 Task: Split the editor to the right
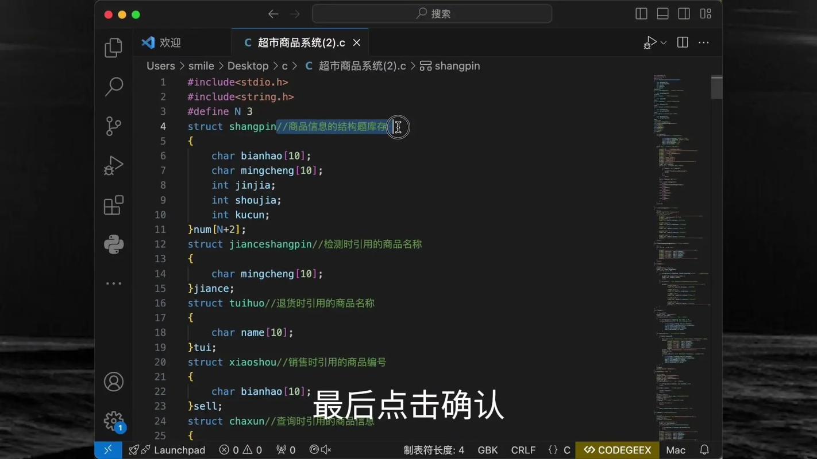pyautogui.click(x=683, y=42)
